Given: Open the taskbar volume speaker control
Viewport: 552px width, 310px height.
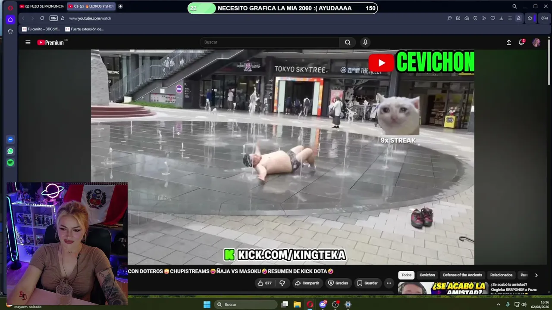Looking at the screenshot, I should pyautogui.click(x=524, y=304).
